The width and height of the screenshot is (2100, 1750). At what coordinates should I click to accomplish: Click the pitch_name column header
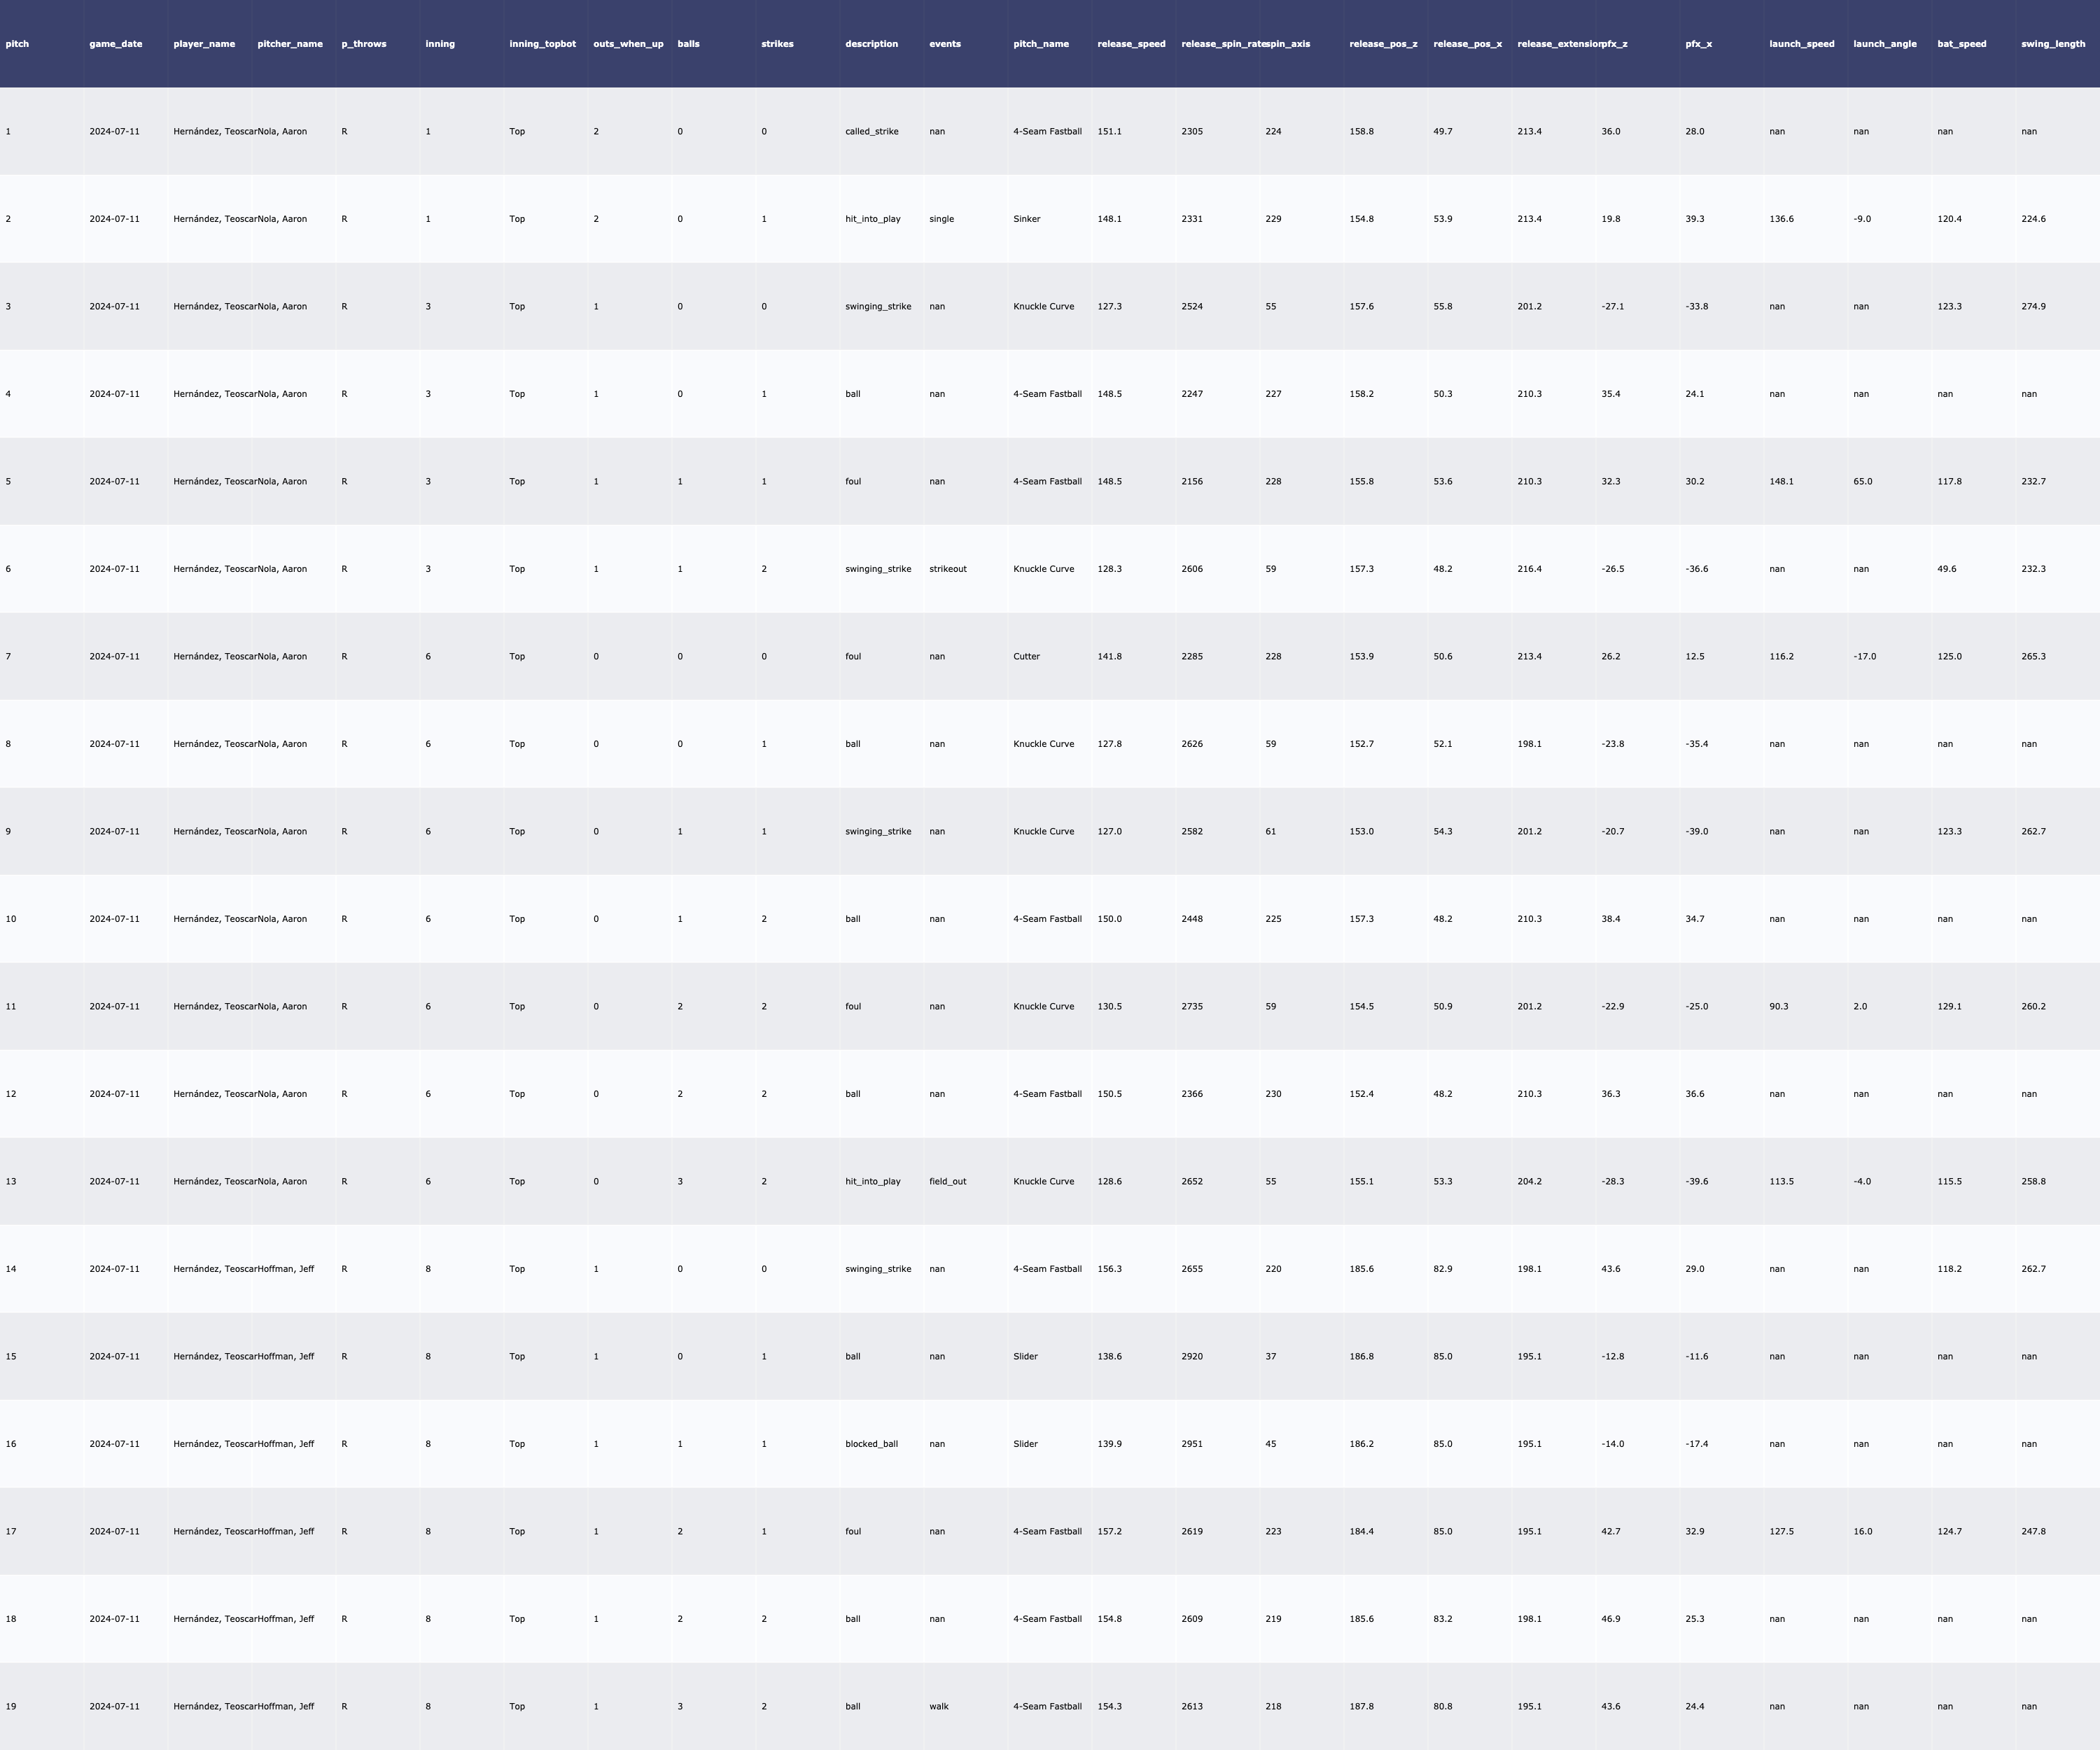[x=1041, y=44]
